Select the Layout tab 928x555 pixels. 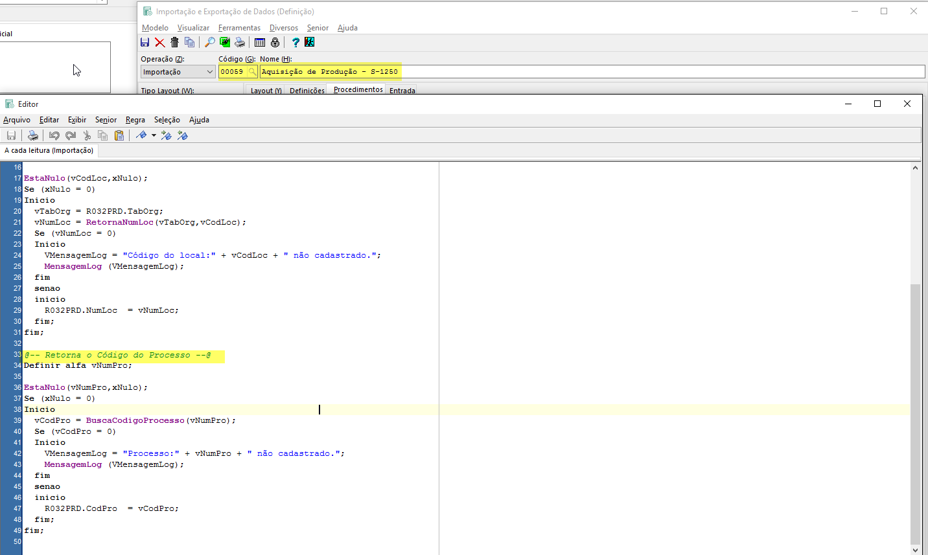point(266,91)
